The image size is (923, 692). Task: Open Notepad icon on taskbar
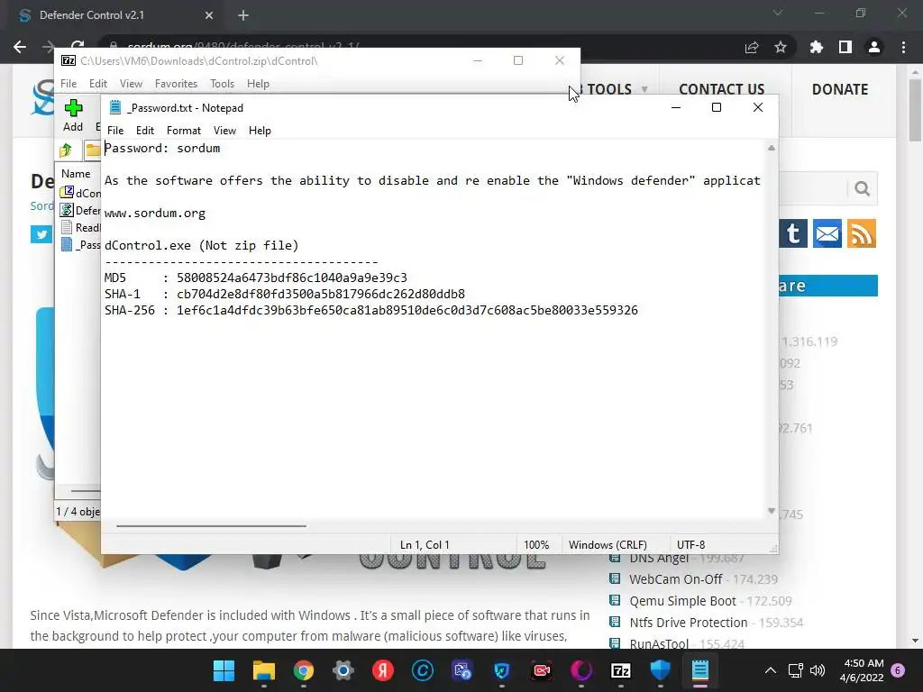(x=699, y=670)
